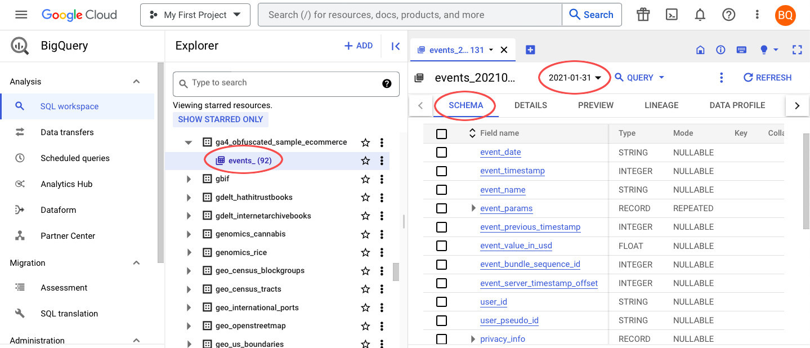Screen dimensions: 810x348
Task: Open the info icon in tab bar
Action: 721,50
